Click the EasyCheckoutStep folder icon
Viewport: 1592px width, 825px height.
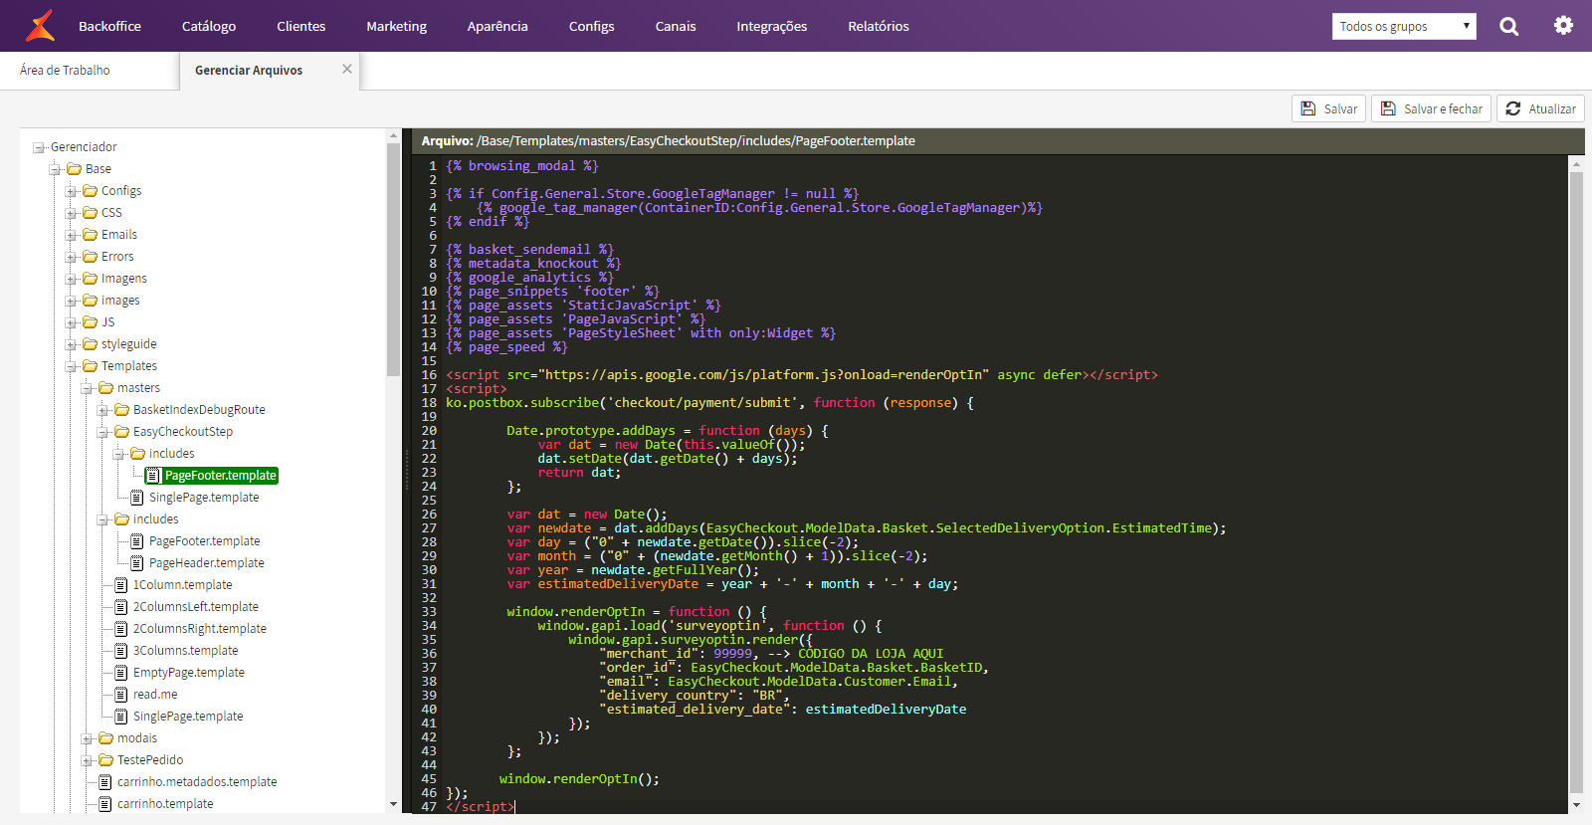pos(121,432)
